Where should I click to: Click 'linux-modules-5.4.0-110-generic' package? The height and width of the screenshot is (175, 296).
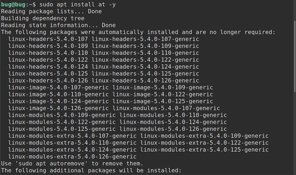point(173,115)
